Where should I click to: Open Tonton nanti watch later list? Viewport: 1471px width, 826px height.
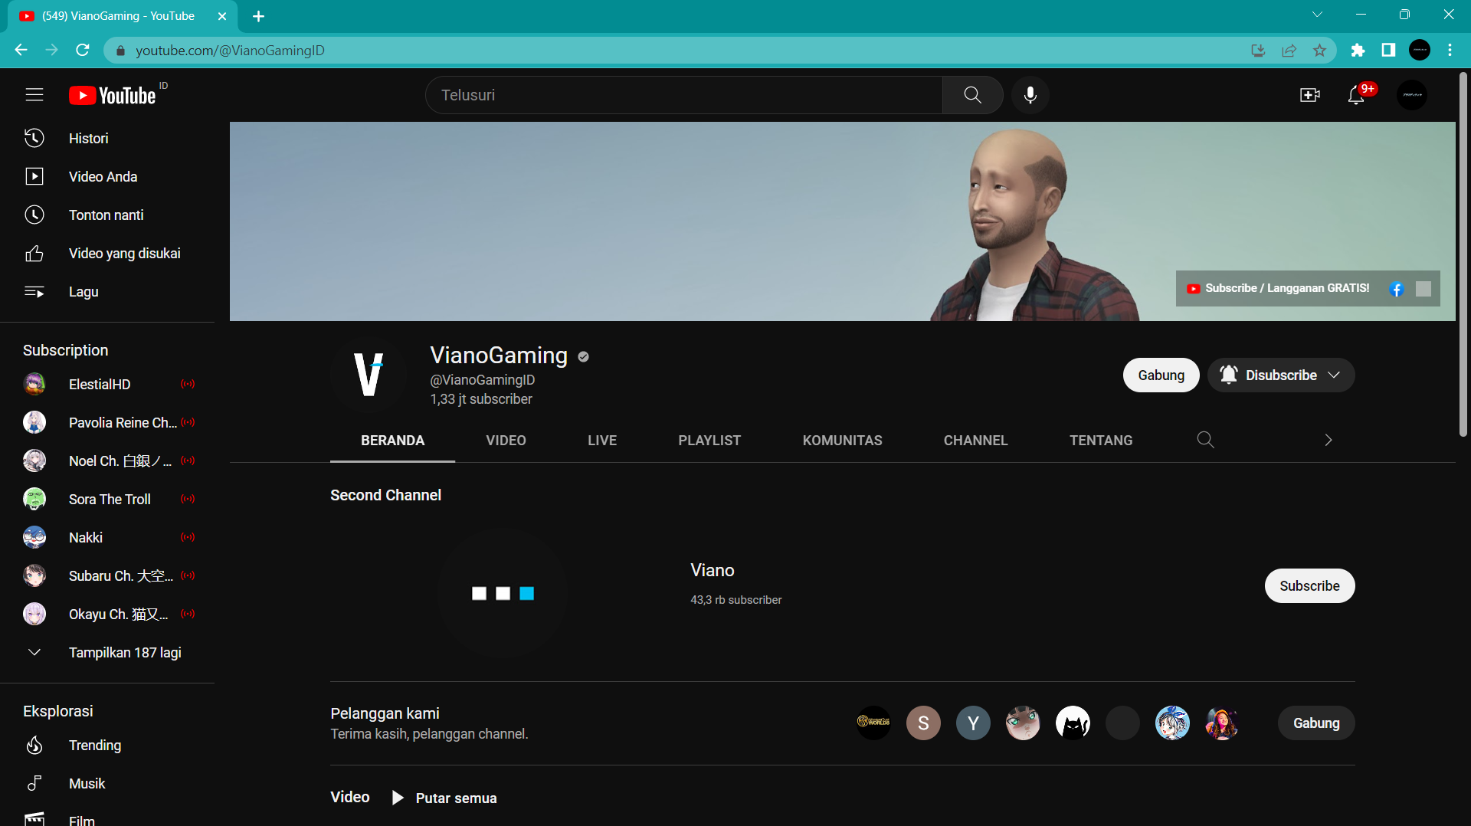pyautogui.click(x=107, y=215)
